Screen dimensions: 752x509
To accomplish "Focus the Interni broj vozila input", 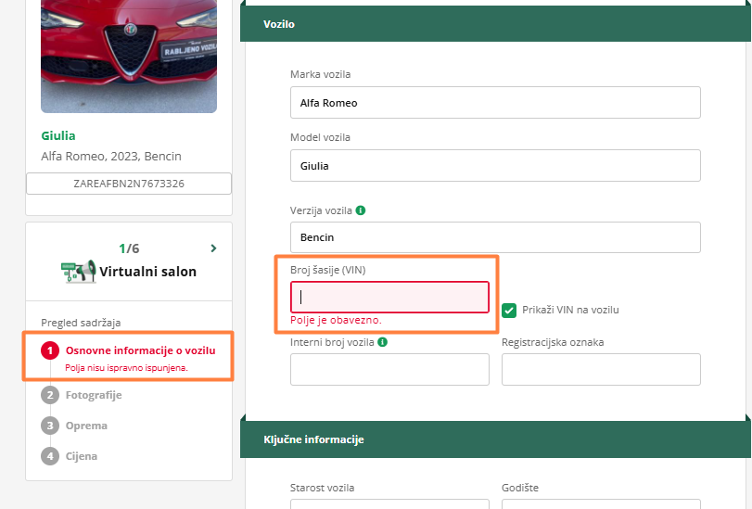I will click(389, 369).
